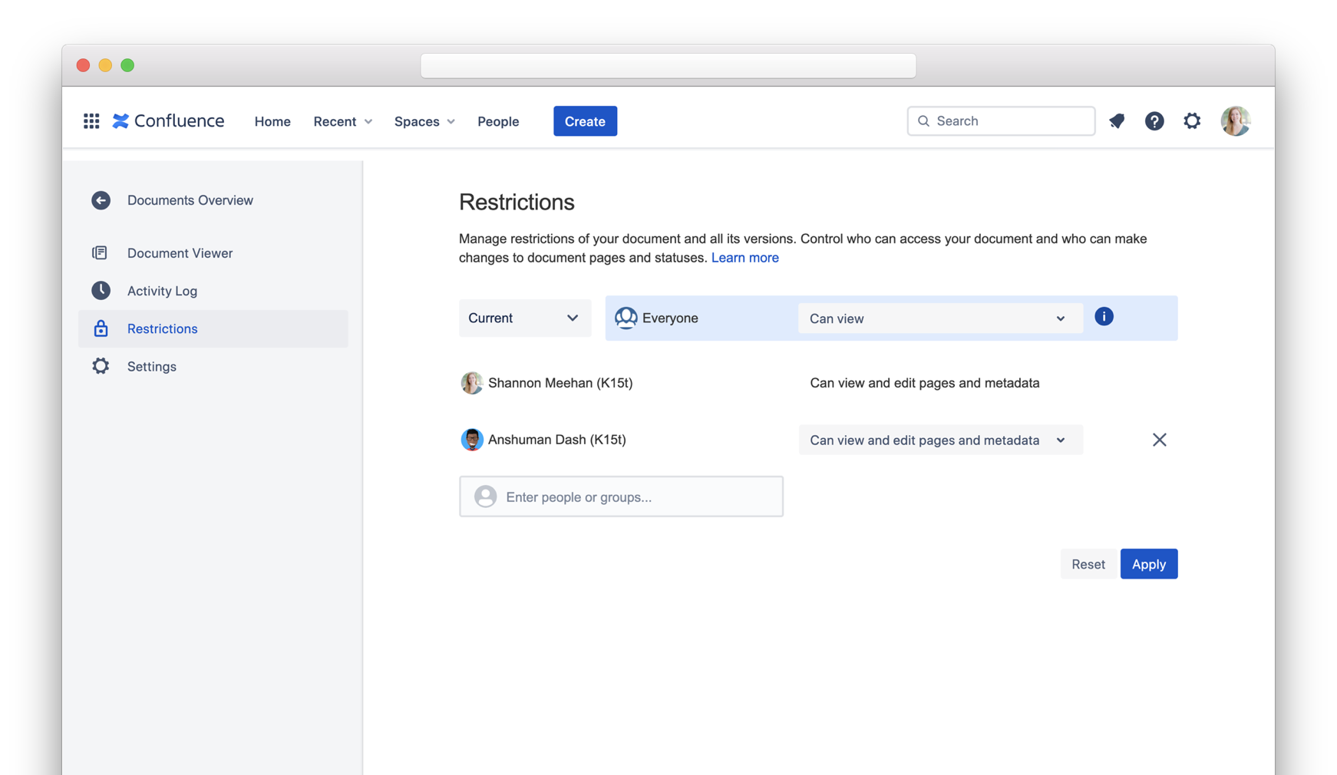
Task: Expand the Spaces menu
Action: 424,121
